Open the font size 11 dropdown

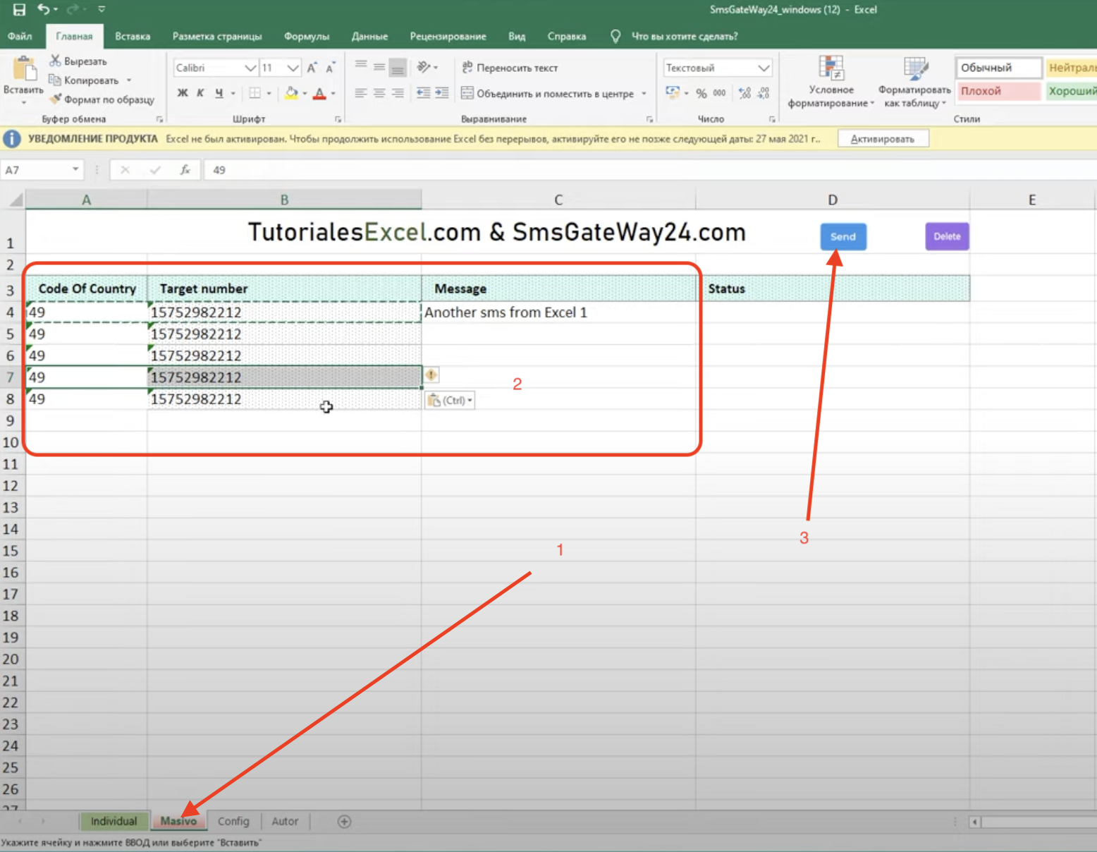click(x=293, y=68)
